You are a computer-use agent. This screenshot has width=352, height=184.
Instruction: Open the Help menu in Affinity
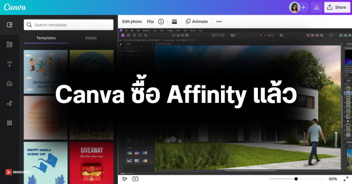tap(201, 31)
